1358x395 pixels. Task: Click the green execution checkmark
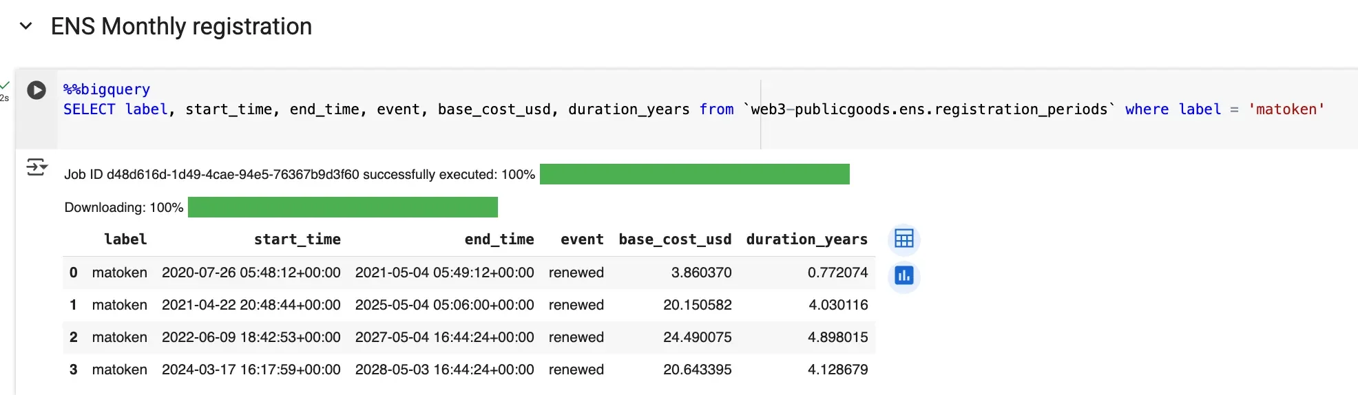[x=5, y=85]
